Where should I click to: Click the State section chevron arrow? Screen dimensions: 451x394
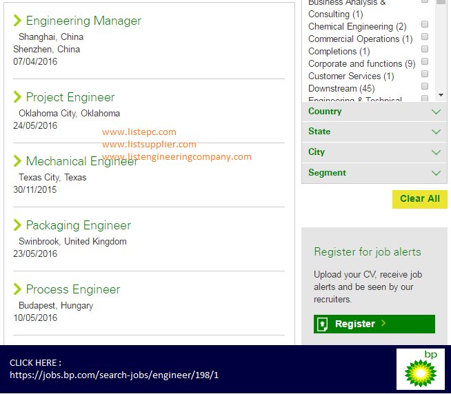(436, 132)
